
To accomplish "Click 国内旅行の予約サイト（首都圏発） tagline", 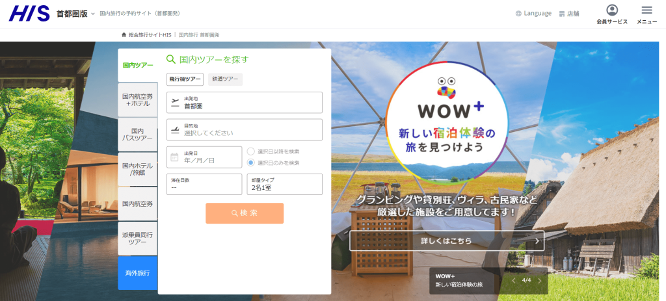I will click(140, 14).
